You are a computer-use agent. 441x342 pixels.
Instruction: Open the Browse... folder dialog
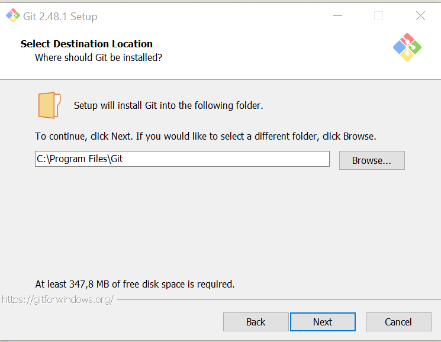(x=372, y=160)
